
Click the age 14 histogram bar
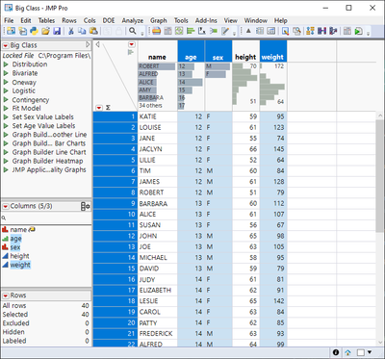[191, 83]
